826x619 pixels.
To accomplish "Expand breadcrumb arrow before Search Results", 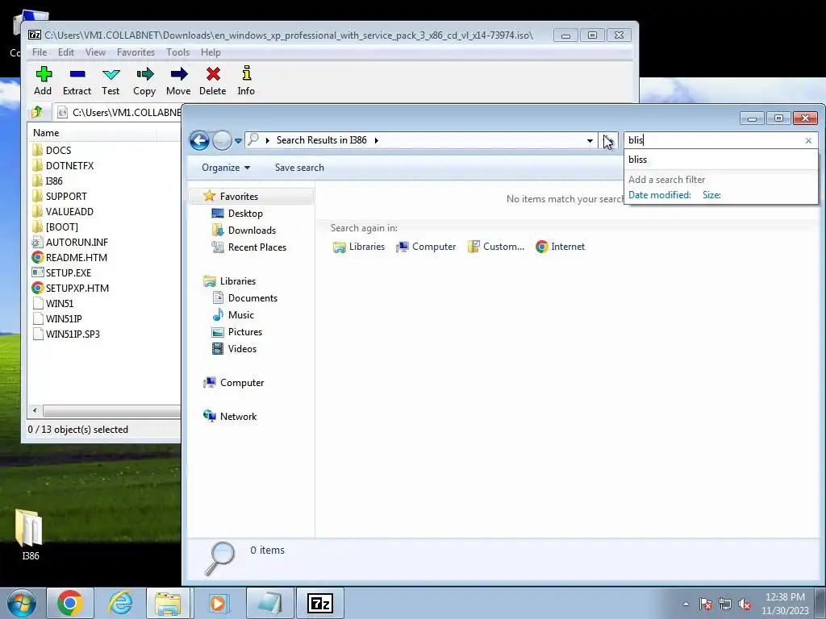I will point(268,140).
